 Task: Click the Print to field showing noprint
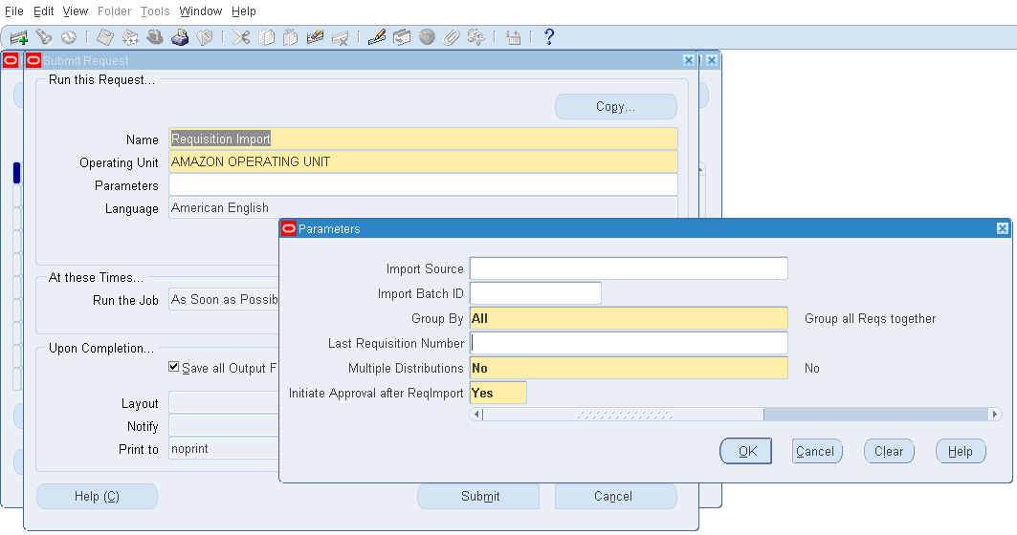point(225,448)
